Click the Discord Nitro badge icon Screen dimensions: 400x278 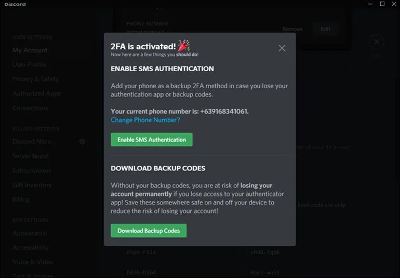[82, 142]
